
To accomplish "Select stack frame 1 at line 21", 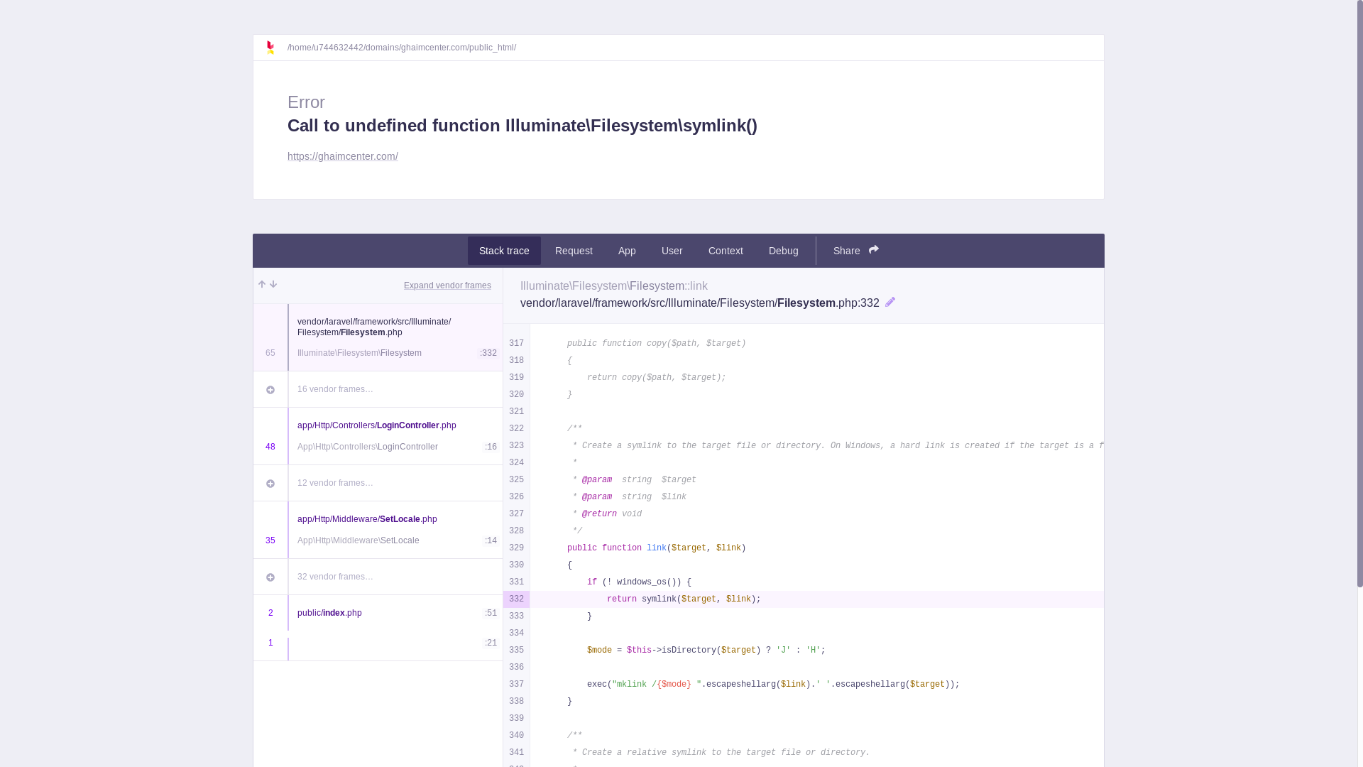I will (378, 646).
